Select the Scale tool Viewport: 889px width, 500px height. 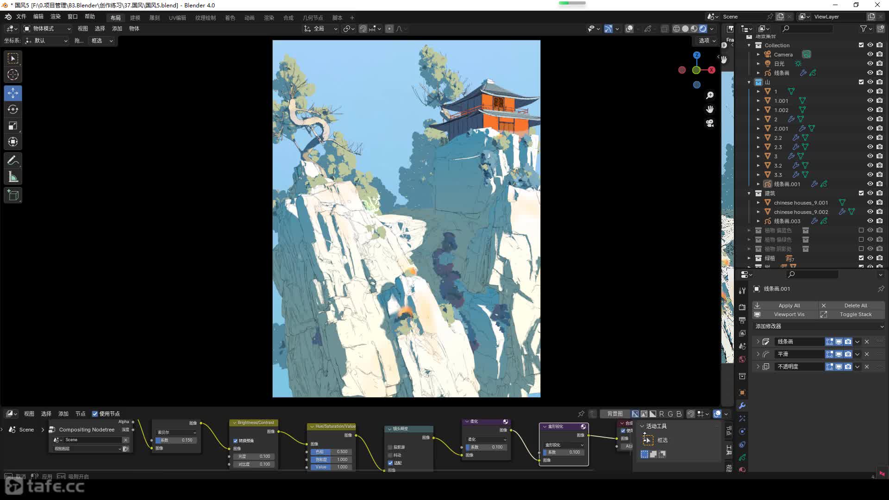click(x=13, y=125)
